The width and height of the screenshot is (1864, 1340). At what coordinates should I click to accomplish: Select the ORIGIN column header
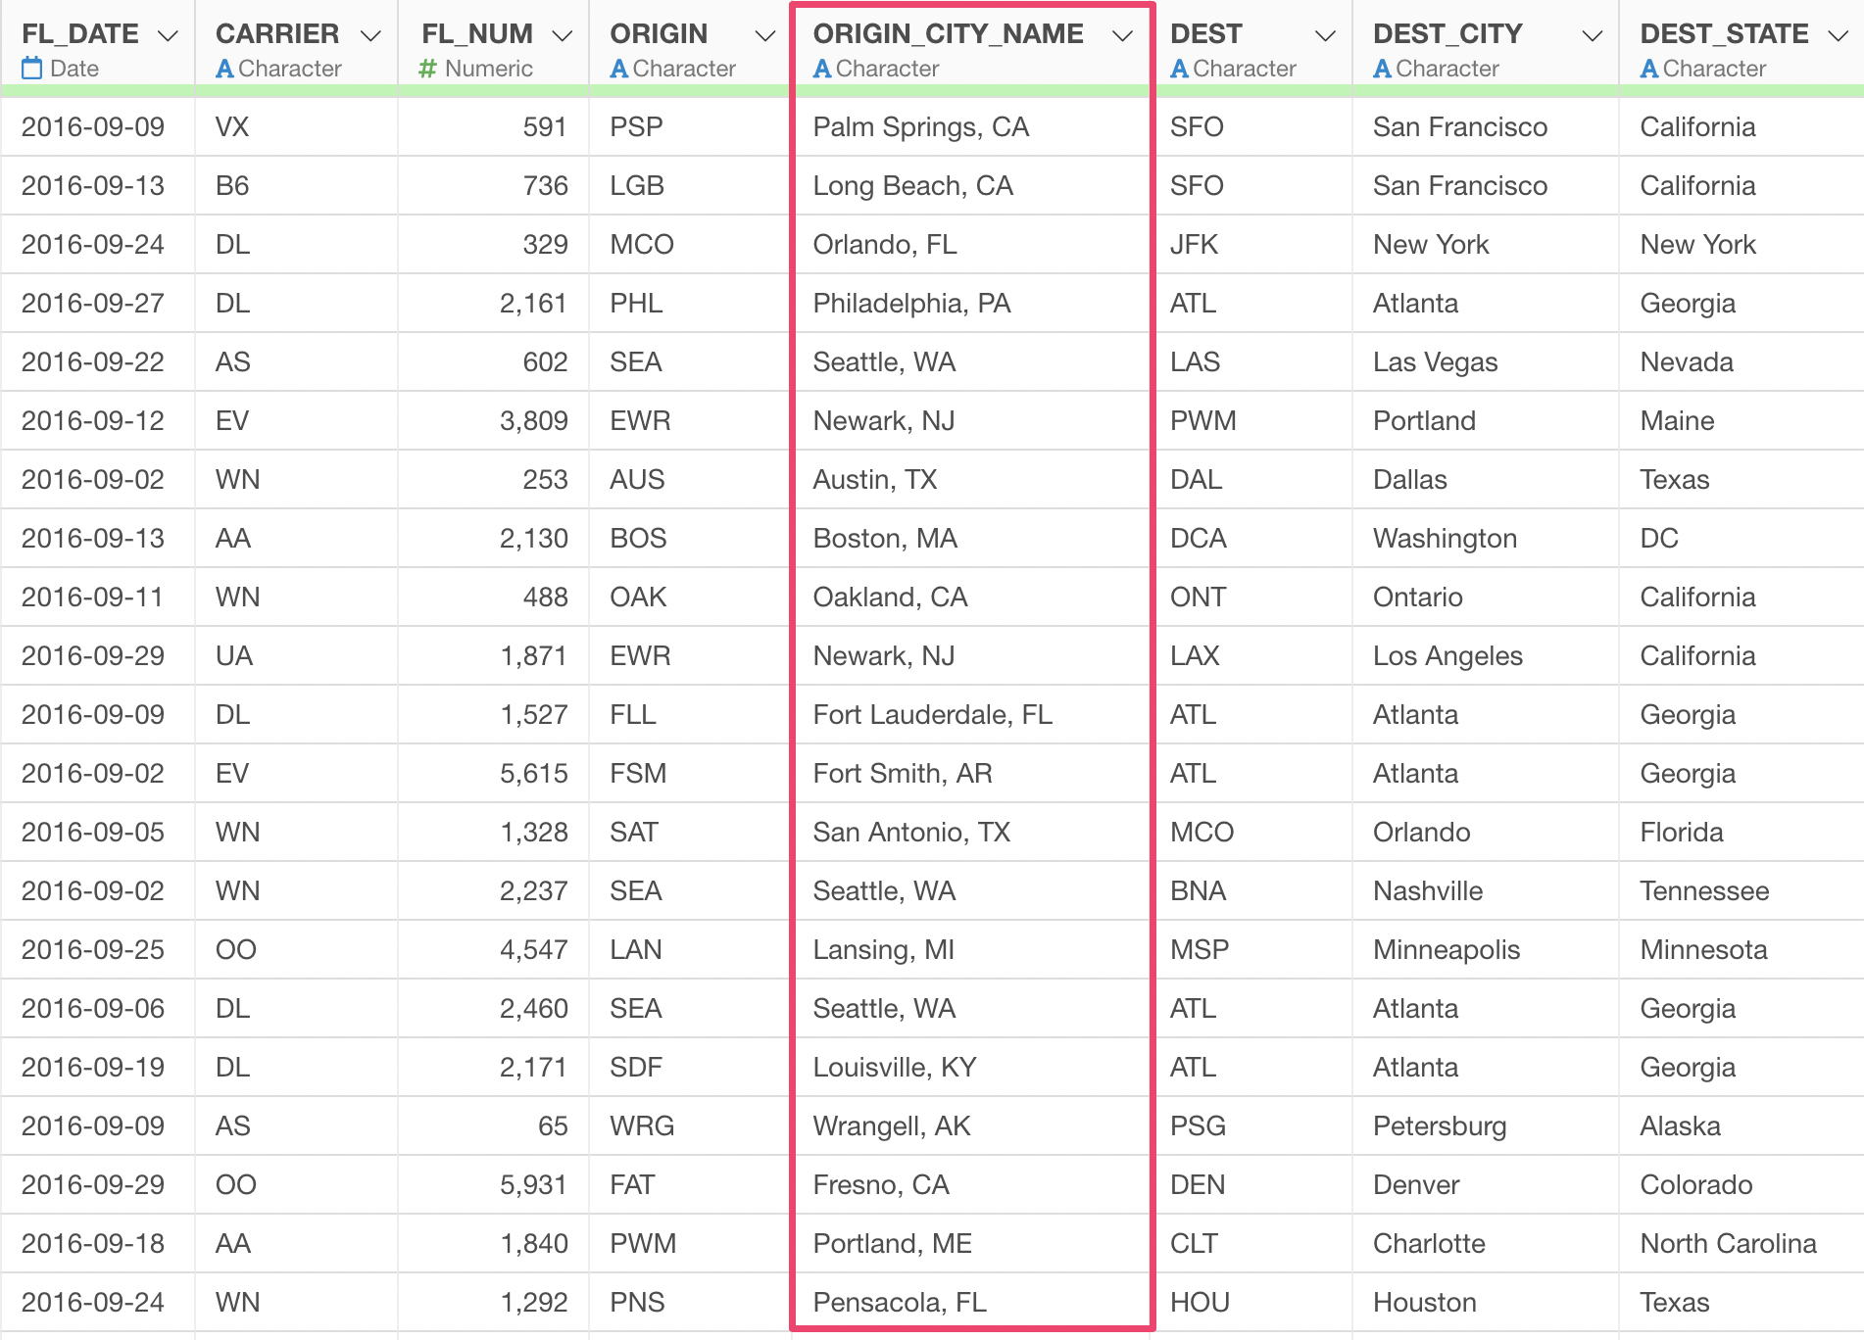pos(659,33)
